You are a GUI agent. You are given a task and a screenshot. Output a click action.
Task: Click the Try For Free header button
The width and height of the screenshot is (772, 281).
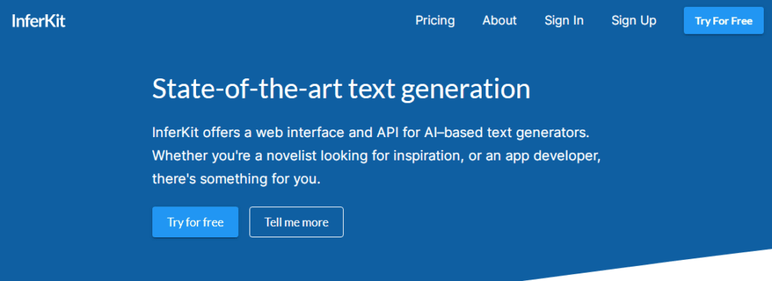pos(723,20)
